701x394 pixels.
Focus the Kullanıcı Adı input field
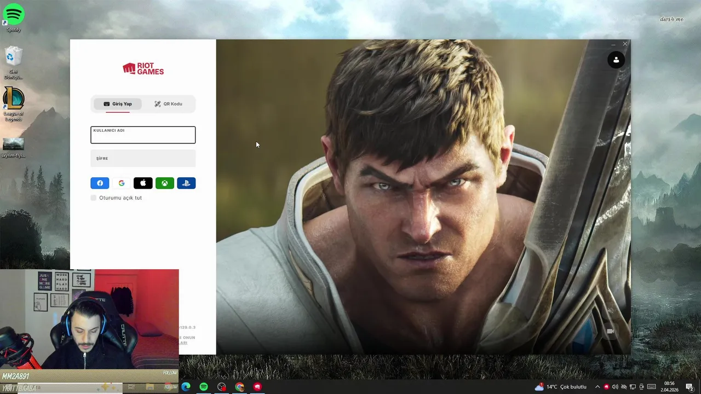143,135
